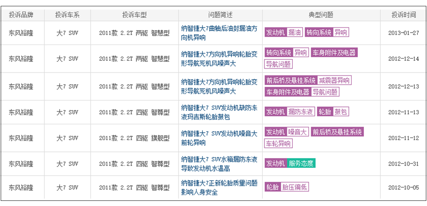Click the 漏防冻液 issue tag
The image size is (427, 206).
(x=300, y=112)
